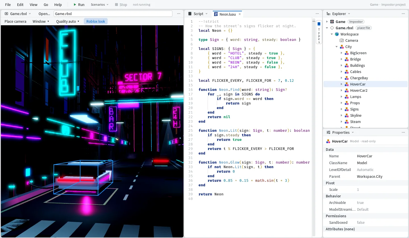
Task: Click the Scale value 1
Action: pyautogui.click(x=358, y=189)
